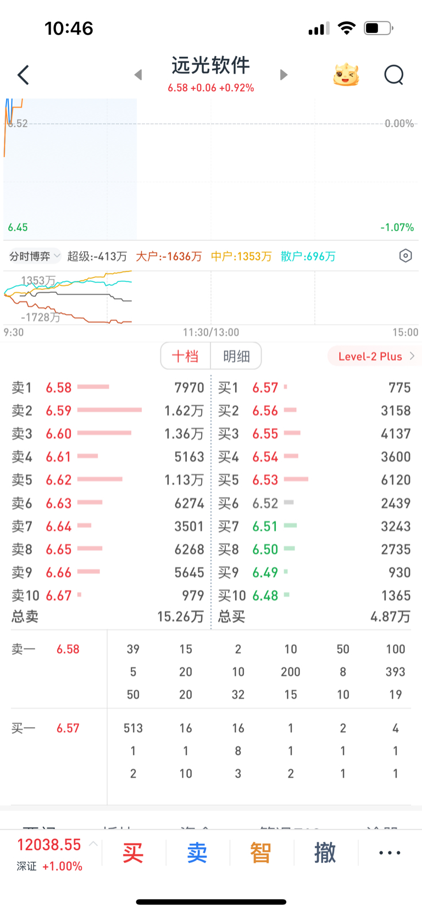Select the 买9 6.49 price
The image size is (422, 914).
[x=265, y=572]
